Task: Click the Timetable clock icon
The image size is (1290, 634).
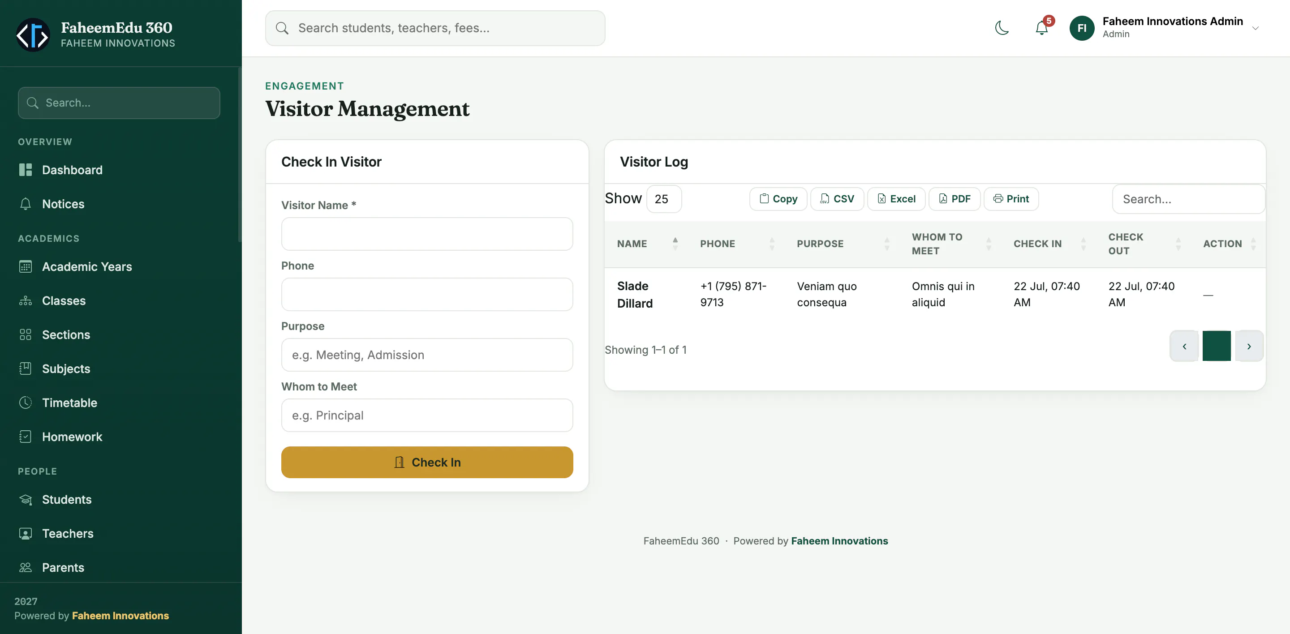Action: coord(25,403)
